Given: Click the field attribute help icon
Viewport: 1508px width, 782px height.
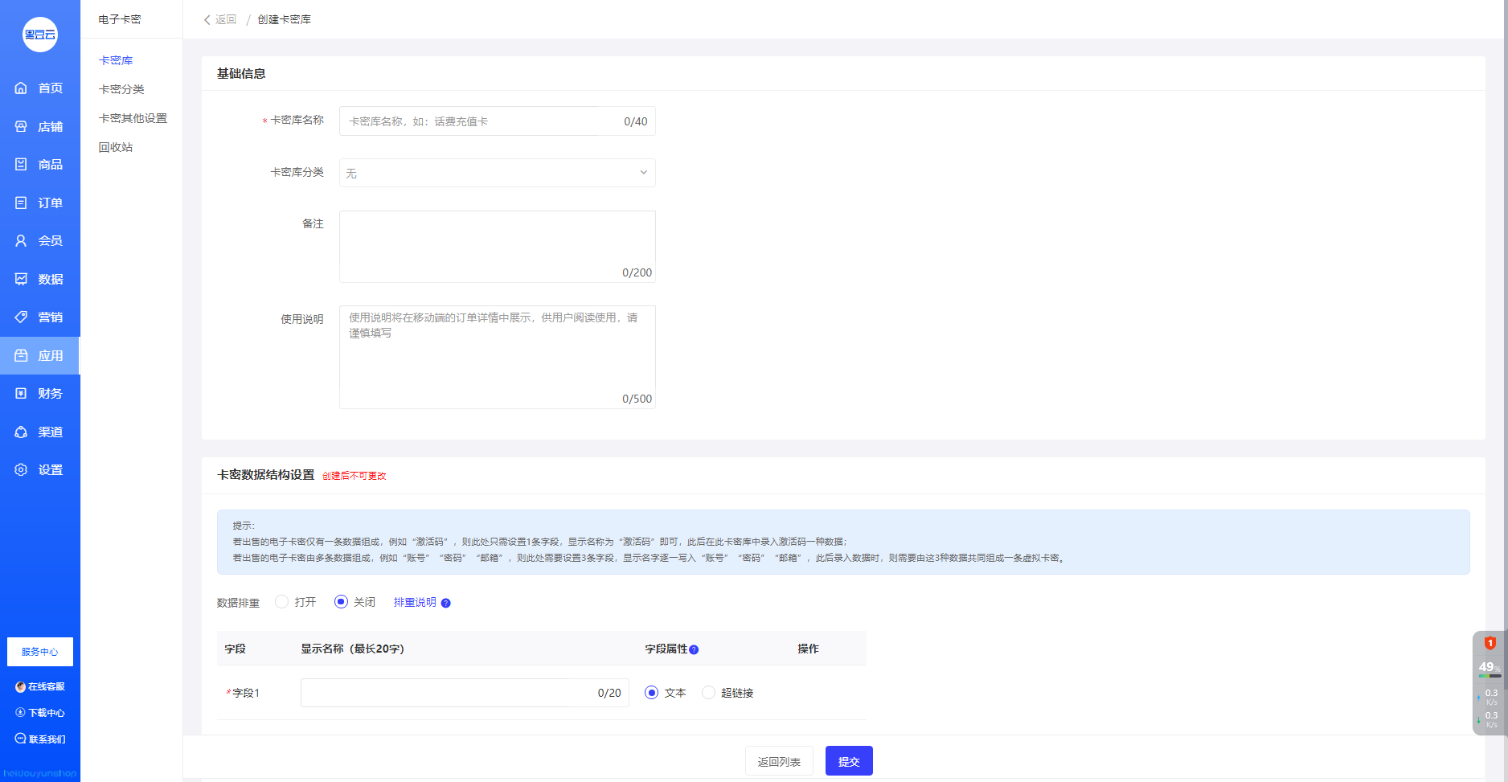Looking at the screenshot, I should (x=694, y=649).
